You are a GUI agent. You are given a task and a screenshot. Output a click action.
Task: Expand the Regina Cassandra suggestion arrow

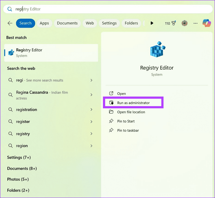point(91,95)
